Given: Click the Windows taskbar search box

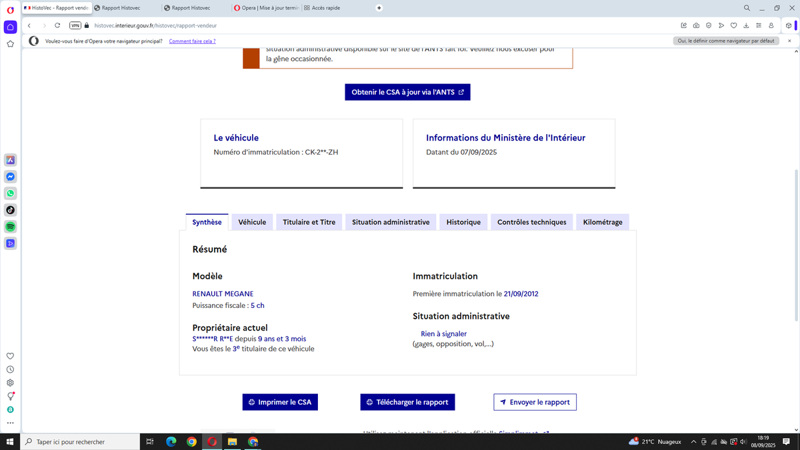Looking at the screenshot, I should (80, 441).
